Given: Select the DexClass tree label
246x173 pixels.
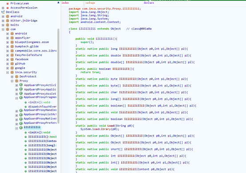Looking at the screenshot, I should pos(12,12).
